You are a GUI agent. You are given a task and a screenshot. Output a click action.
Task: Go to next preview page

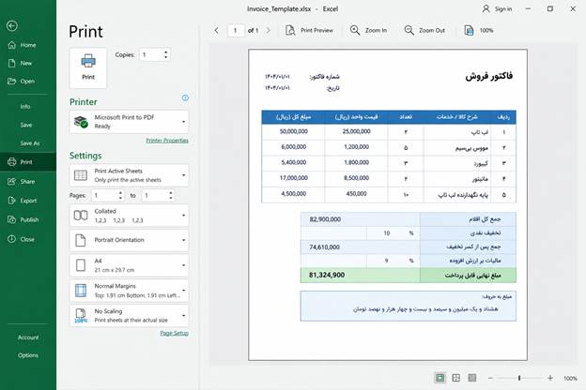point(268,31)
